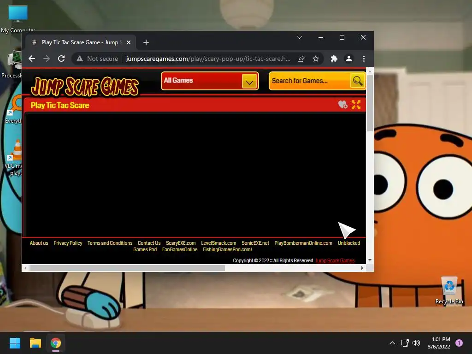The width and height of the screenshot is (472, 354).
Task: Visit the ScaryEXE.com link
Action: tap(181, 243)
